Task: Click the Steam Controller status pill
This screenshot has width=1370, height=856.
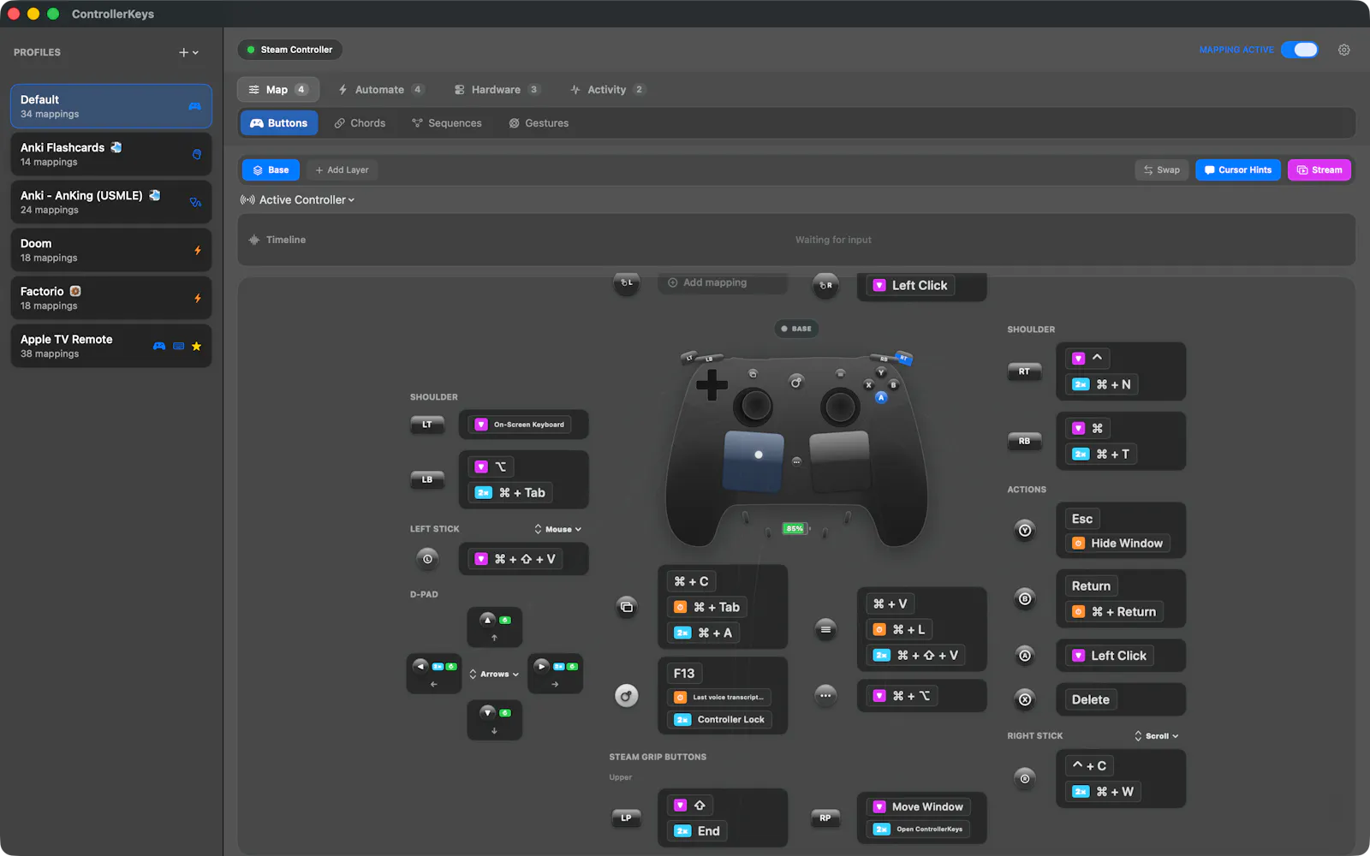Action: (290, 50)
